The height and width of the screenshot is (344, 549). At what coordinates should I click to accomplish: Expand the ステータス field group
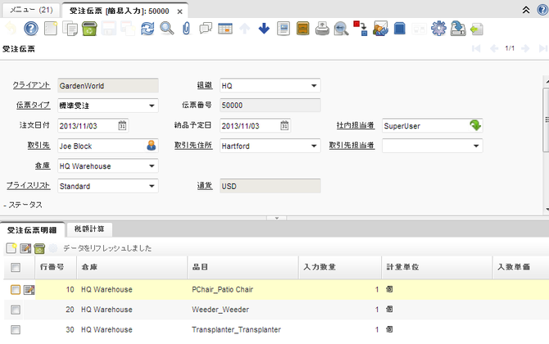tap(23, 205)
